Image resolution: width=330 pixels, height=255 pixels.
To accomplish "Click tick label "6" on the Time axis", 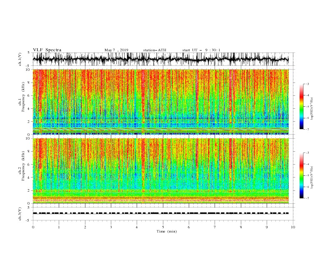I will 189,227.
